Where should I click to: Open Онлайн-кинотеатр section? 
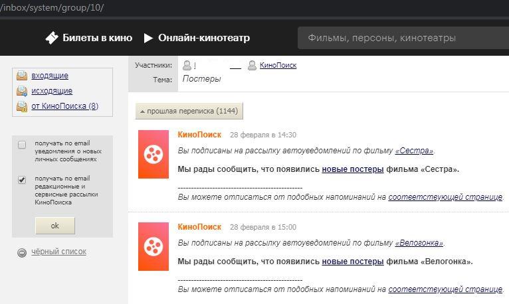204,38
